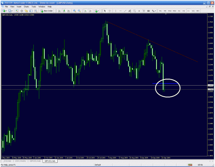Switch timeframe to D1

click(x=189, y=11)
